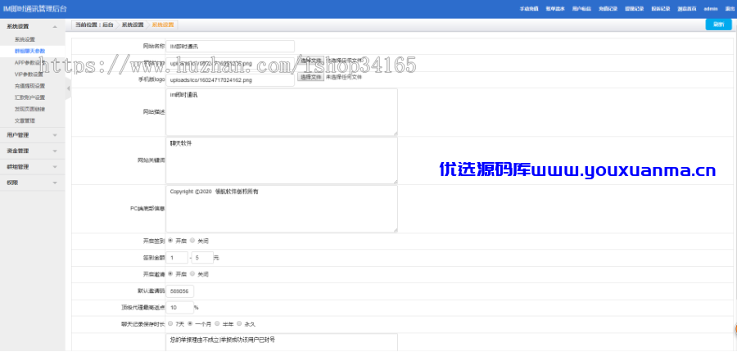
Task: Collapse the 系统设置 sidebar group
Action: 32,26
